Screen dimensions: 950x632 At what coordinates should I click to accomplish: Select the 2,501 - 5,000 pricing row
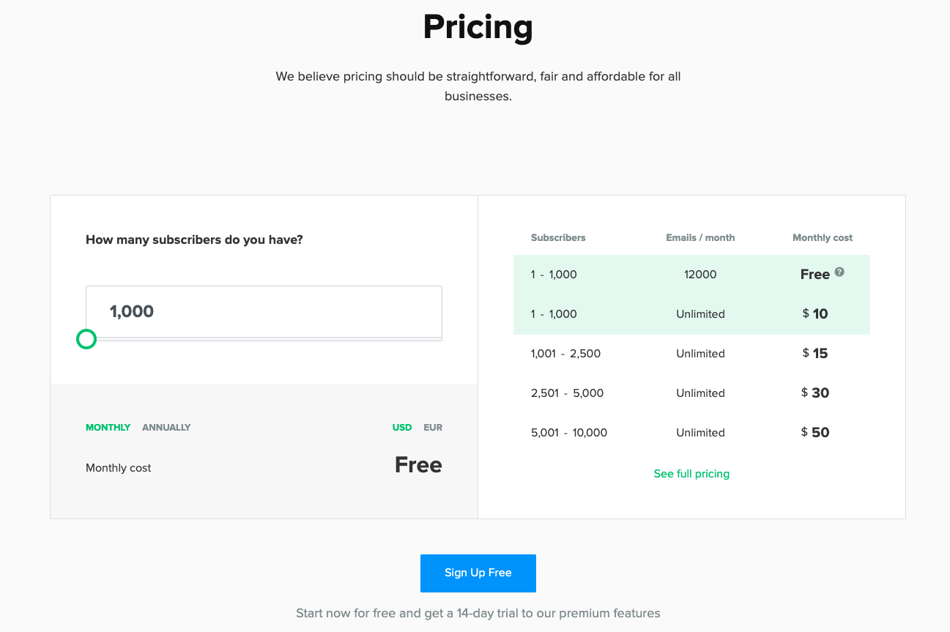tap(691, 393)
